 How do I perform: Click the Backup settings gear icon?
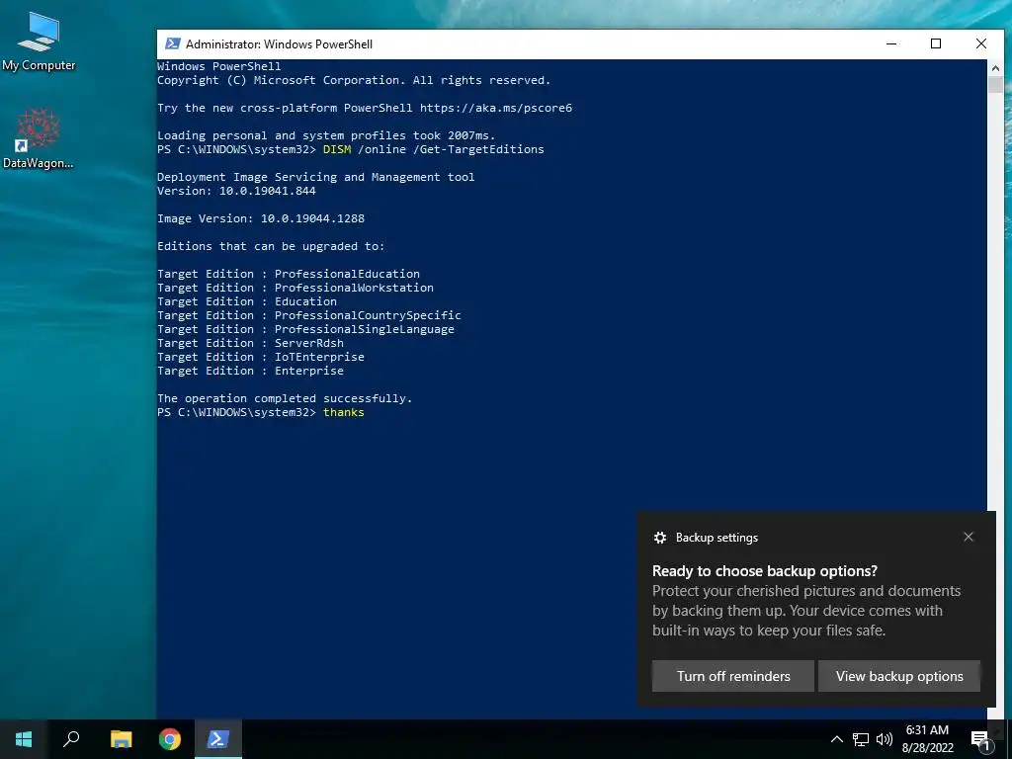[x=659, y=538]
